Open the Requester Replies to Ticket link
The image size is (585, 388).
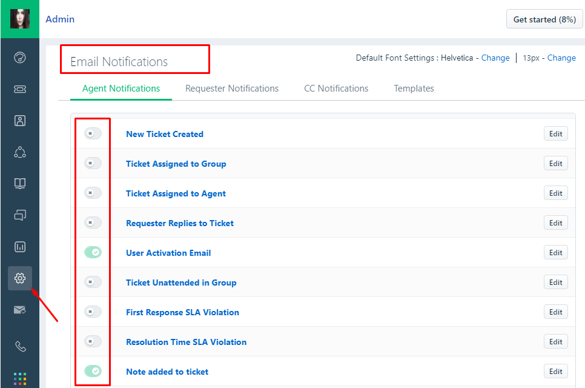180,223
